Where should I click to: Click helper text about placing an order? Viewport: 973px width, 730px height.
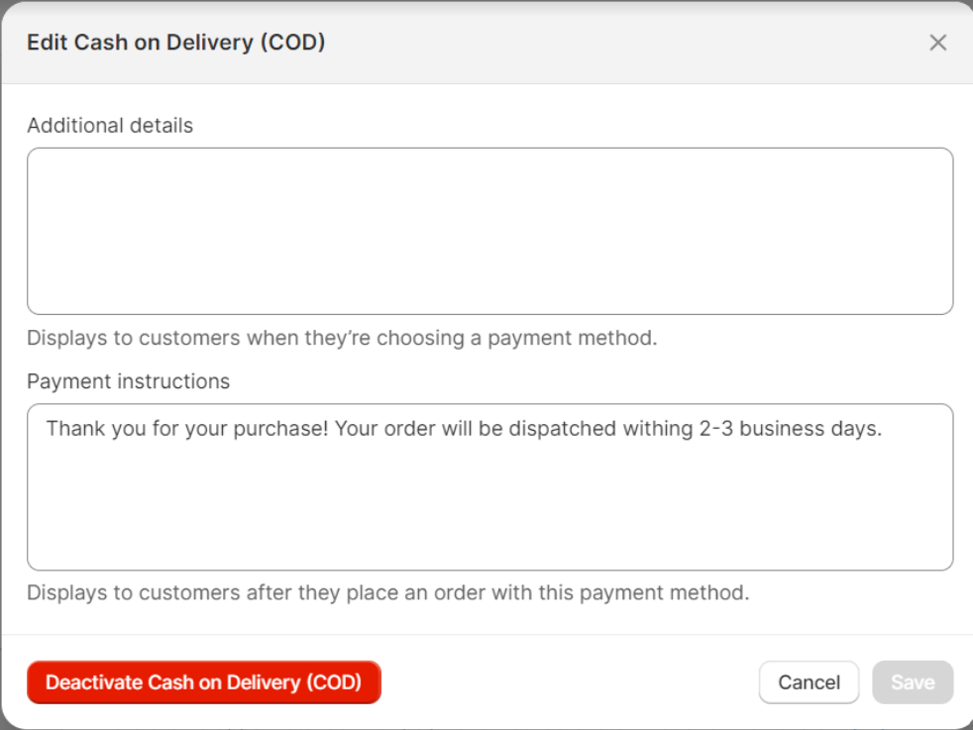click(x=387, y=593)
